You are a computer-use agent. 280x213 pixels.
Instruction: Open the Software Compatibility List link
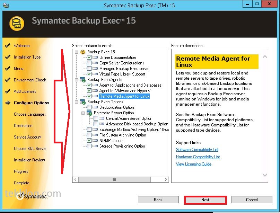point(197,149)
